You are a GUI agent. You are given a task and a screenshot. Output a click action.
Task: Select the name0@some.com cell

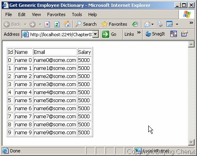point(55,60)
